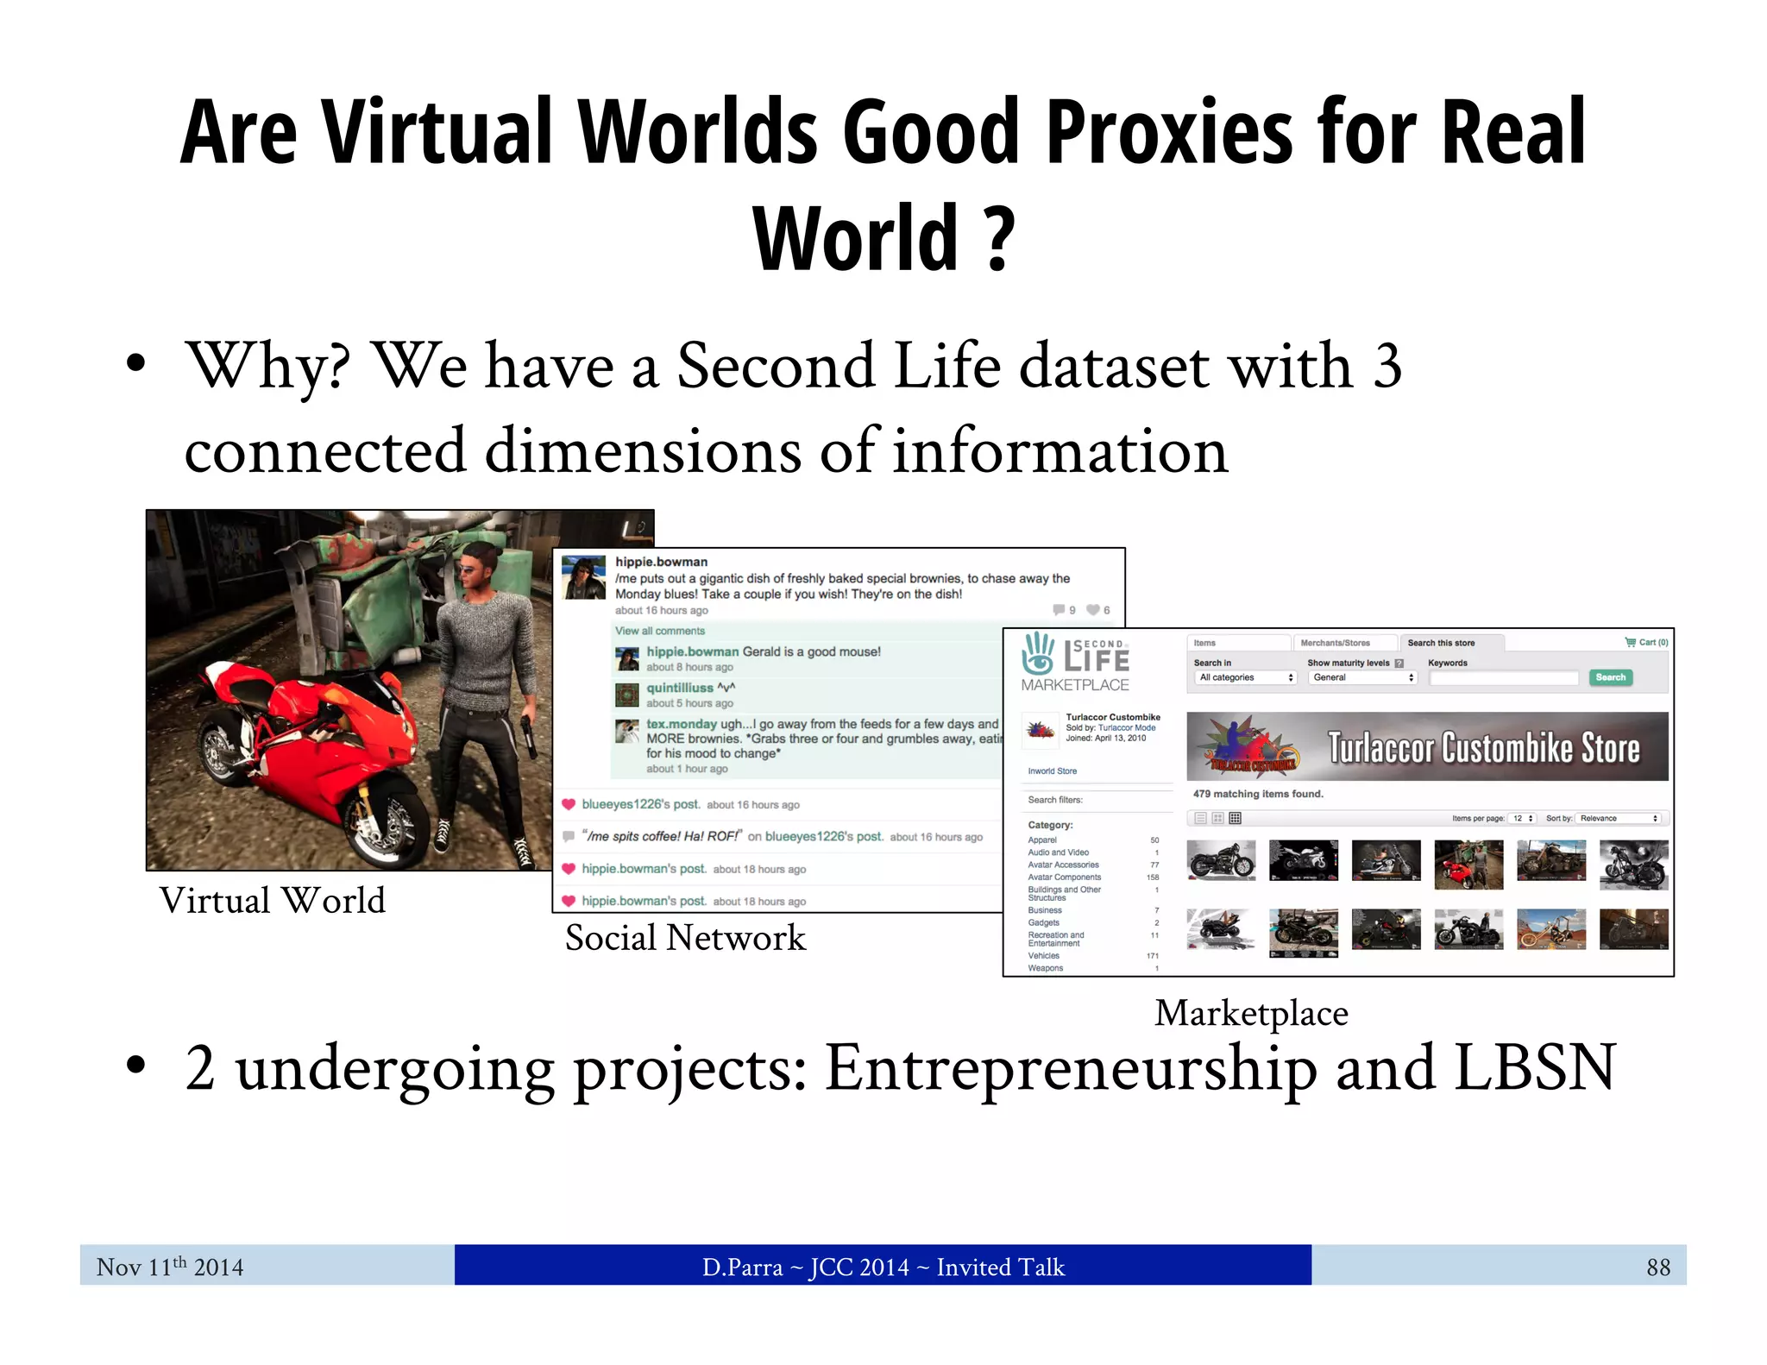The width and height of the screenshot is (1767, 1365).
Task: Switch to the Items tab
Action: coord(1238,643)
